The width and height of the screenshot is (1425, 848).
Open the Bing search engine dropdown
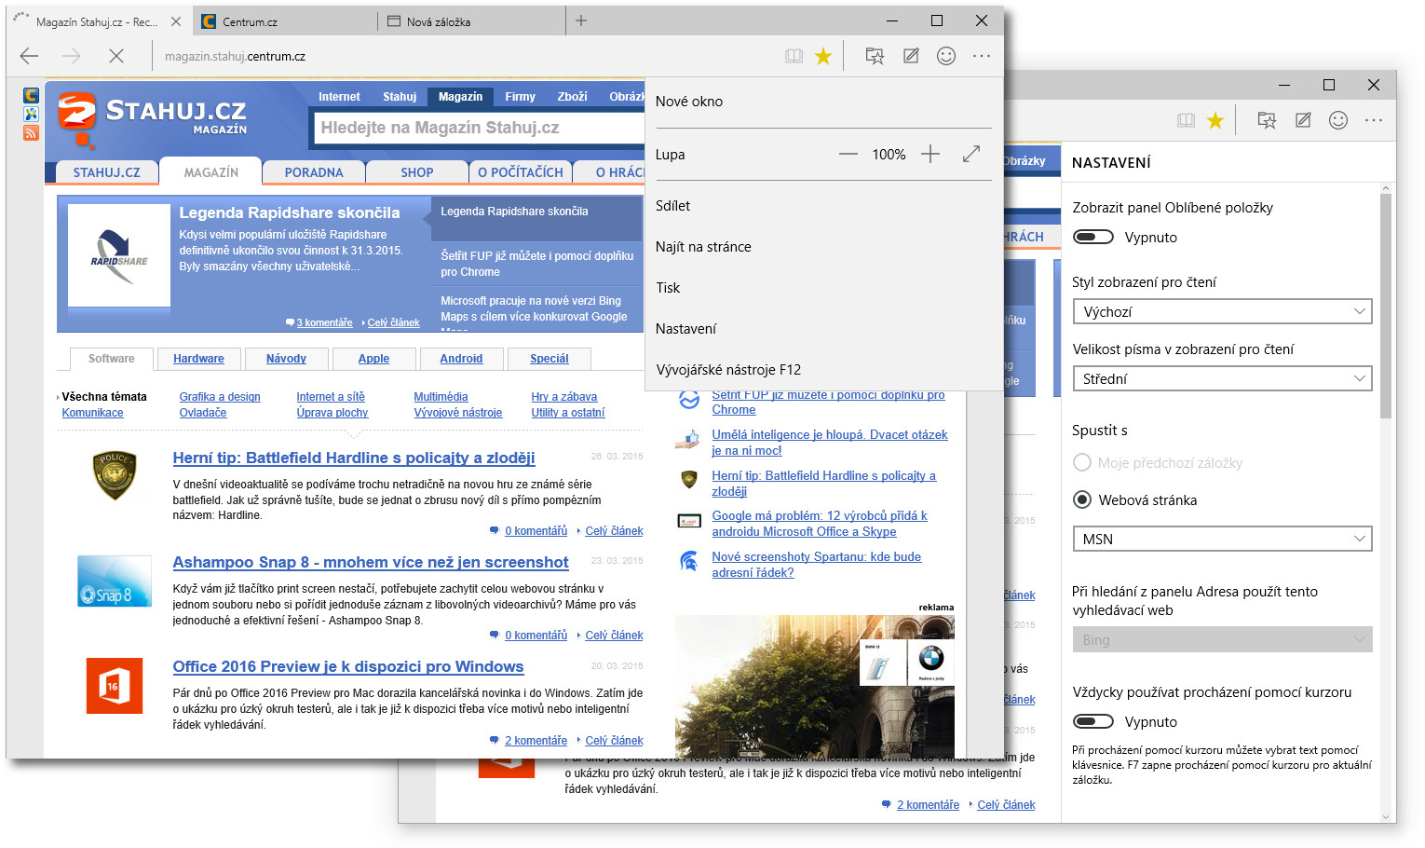(x=1223, y=639)
